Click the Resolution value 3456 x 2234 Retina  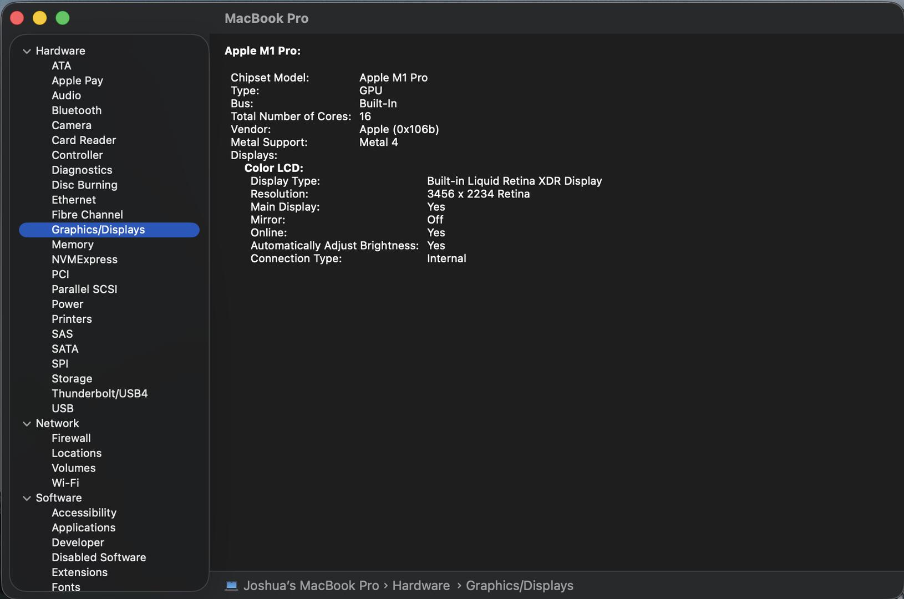click(x=478, y=194)
